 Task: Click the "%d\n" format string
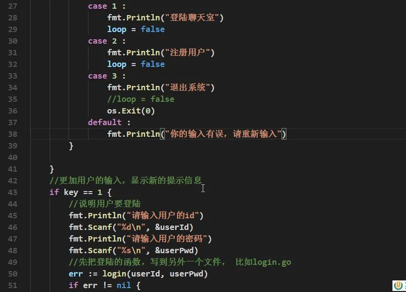click(x=131, y=227)
